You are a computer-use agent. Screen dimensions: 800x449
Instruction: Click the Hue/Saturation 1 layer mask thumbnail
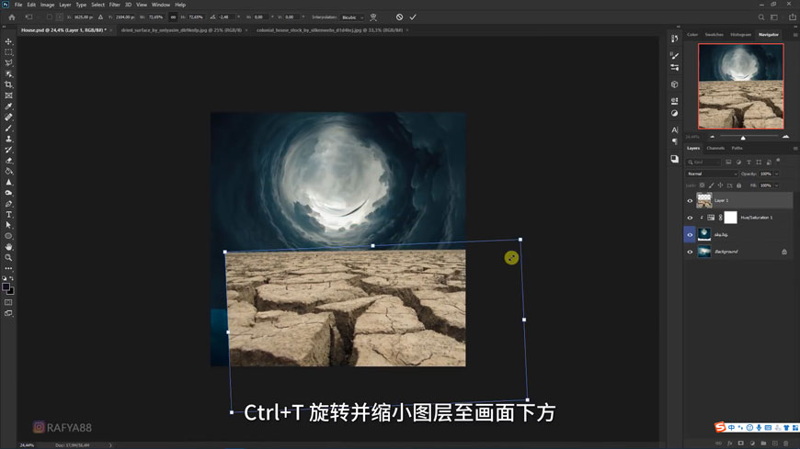click(730, 218)
